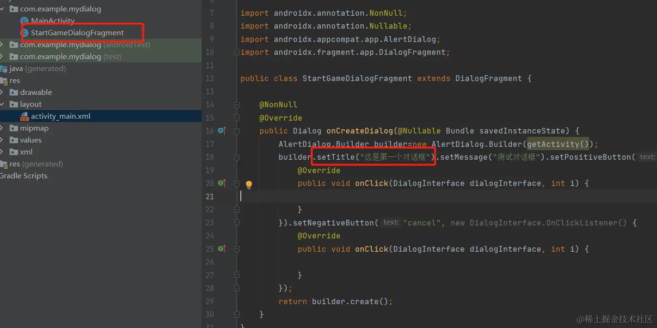The image size is (657, 328).
Task: Click the override gutter icon on line 16
Action: 222,130
